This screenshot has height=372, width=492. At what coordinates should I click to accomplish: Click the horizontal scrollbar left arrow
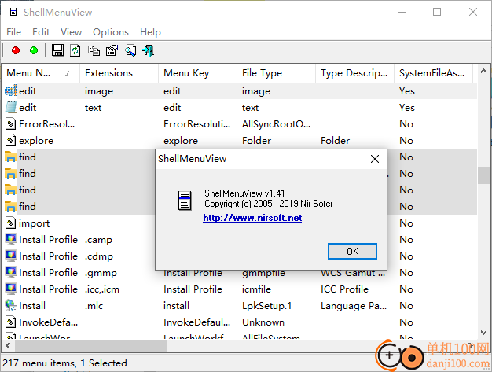[x=8, y=345]
